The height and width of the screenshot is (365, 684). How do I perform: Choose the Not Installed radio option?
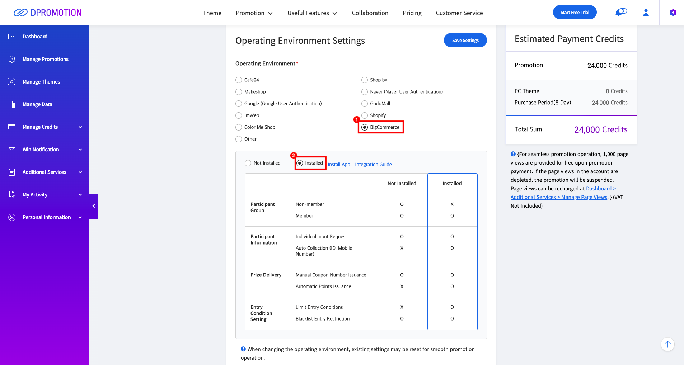coord(248,163)
